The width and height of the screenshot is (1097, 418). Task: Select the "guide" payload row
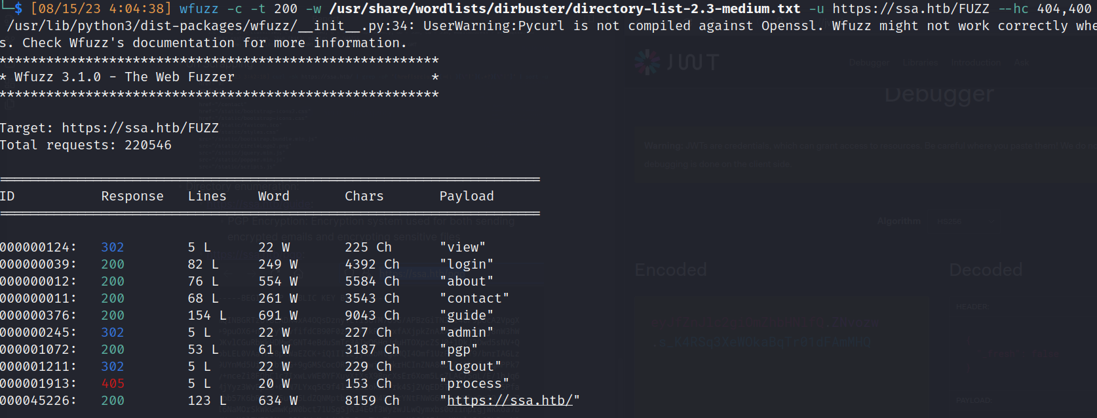467,315
